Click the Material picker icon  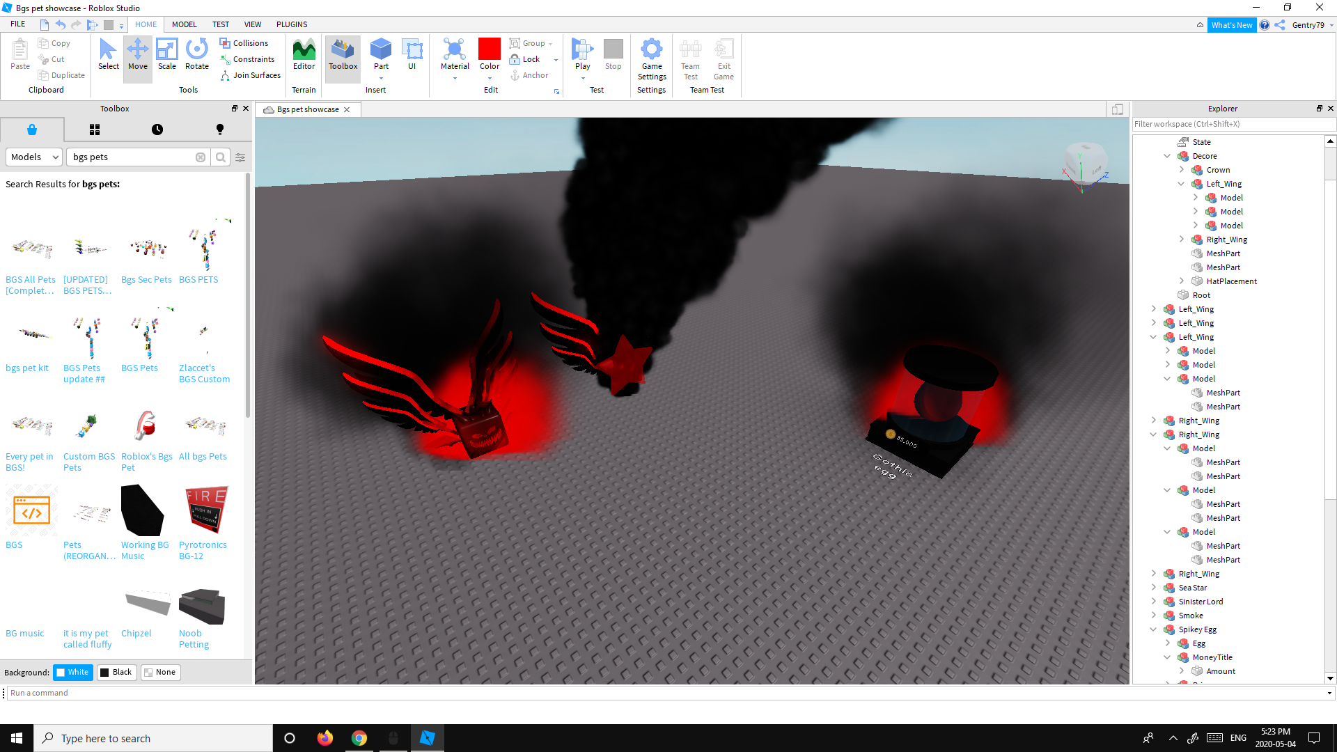click(454, 50)
